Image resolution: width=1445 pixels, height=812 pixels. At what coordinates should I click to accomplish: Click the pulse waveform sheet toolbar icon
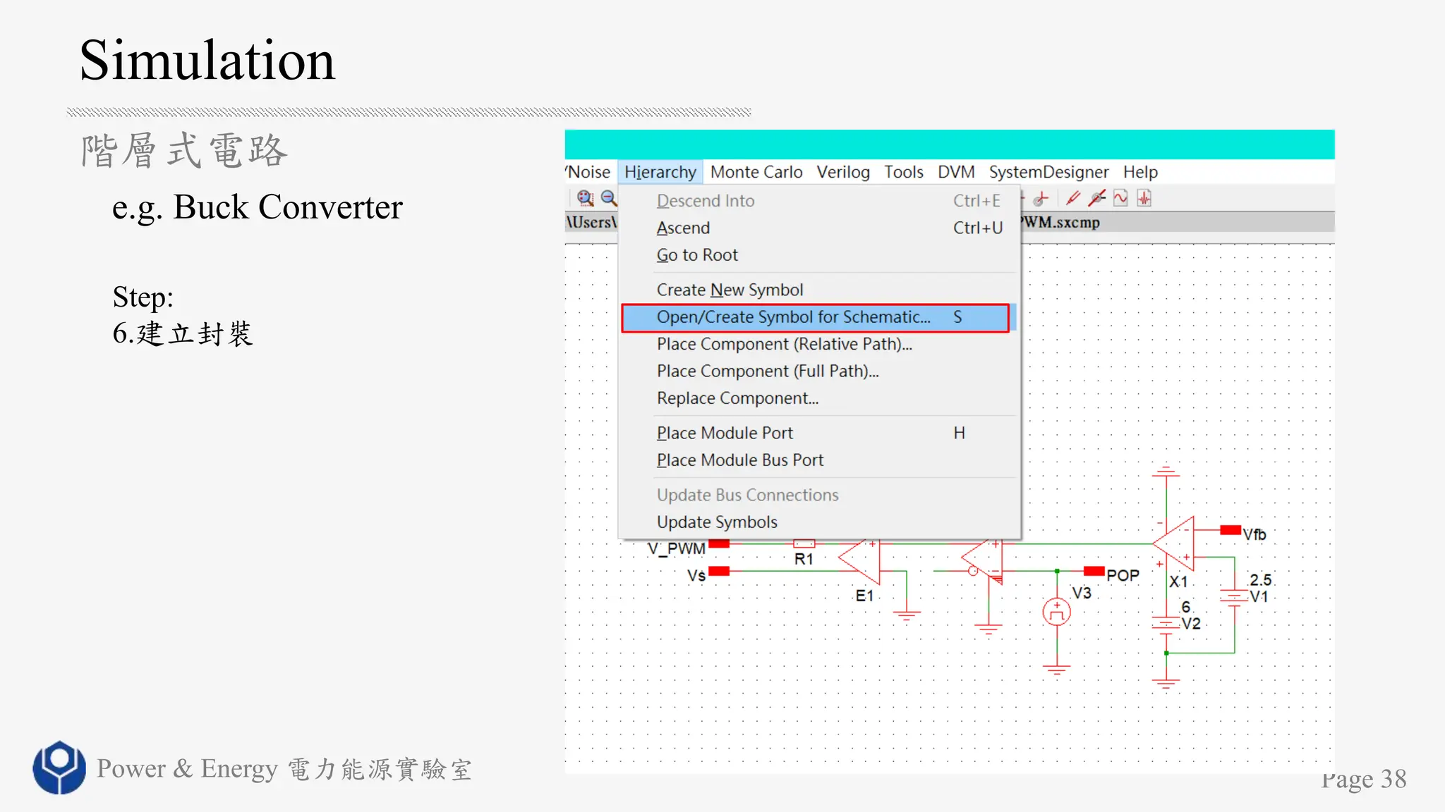pyautogui.click(x=1144, y=199)
